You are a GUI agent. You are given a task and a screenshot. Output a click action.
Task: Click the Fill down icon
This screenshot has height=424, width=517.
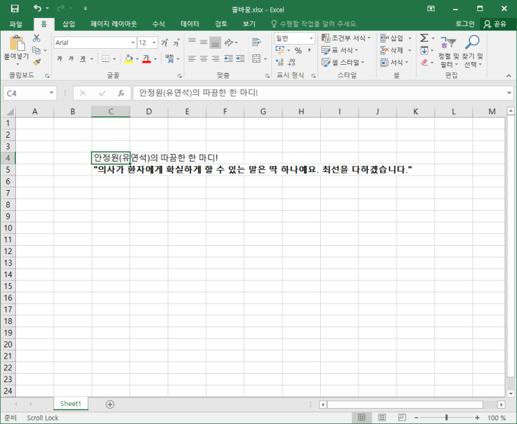424,50
